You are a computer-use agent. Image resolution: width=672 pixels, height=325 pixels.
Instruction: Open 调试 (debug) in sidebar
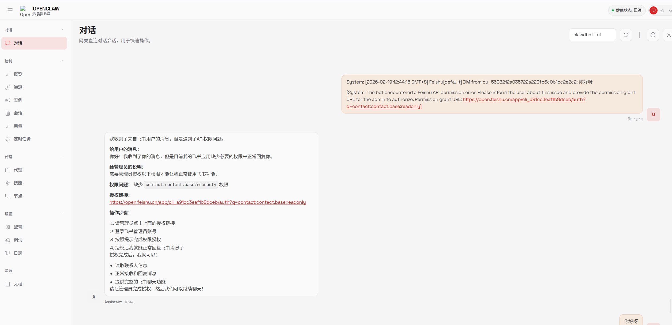coord(18,240)
